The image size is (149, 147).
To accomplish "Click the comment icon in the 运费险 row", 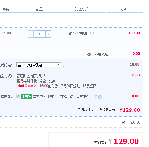I will click(x=96, y=97).
